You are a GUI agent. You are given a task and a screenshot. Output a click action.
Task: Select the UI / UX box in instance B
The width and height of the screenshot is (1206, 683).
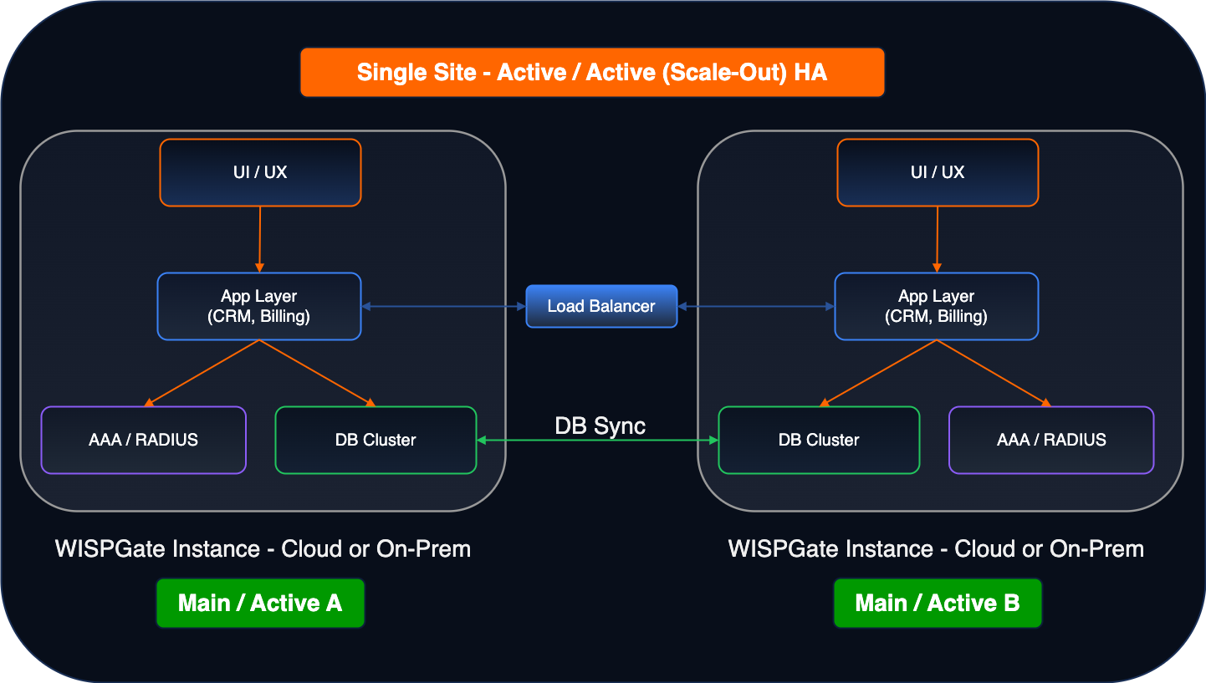pos(938,172)
